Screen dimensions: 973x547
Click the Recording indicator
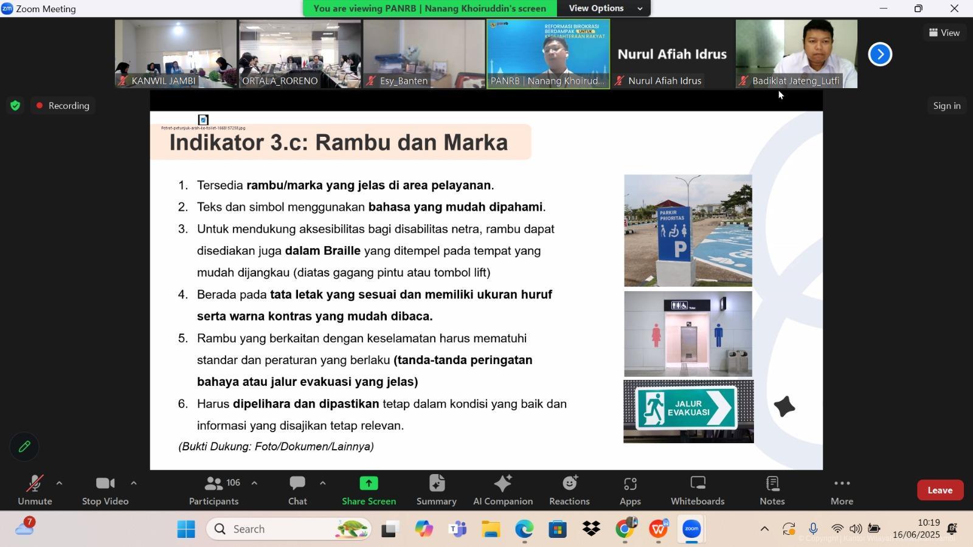(x=63, y=106)
